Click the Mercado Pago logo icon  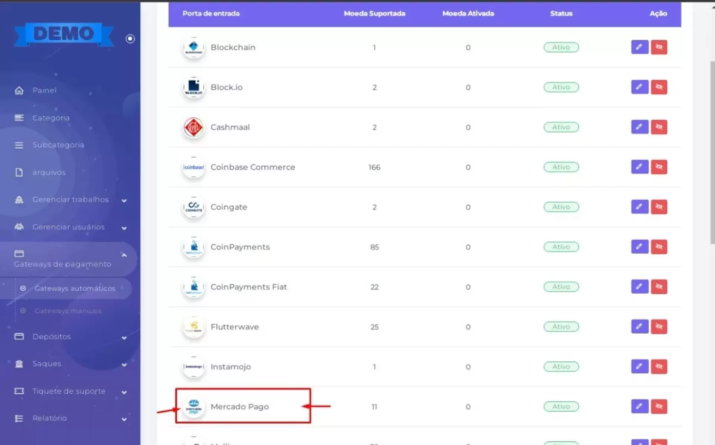193,407
